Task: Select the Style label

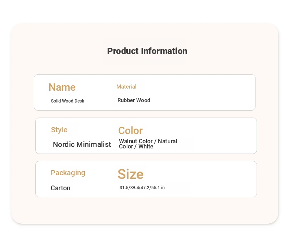Action: pos(59,130)
